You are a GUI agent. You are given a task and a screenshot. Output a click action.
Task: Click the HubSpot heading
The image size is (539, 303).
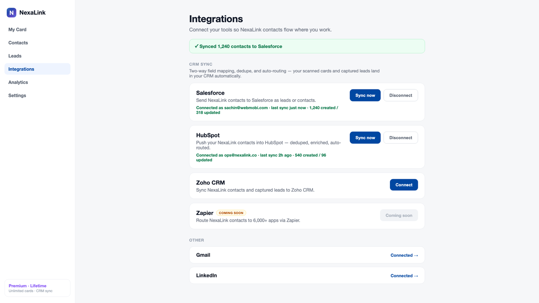(208, 135)
